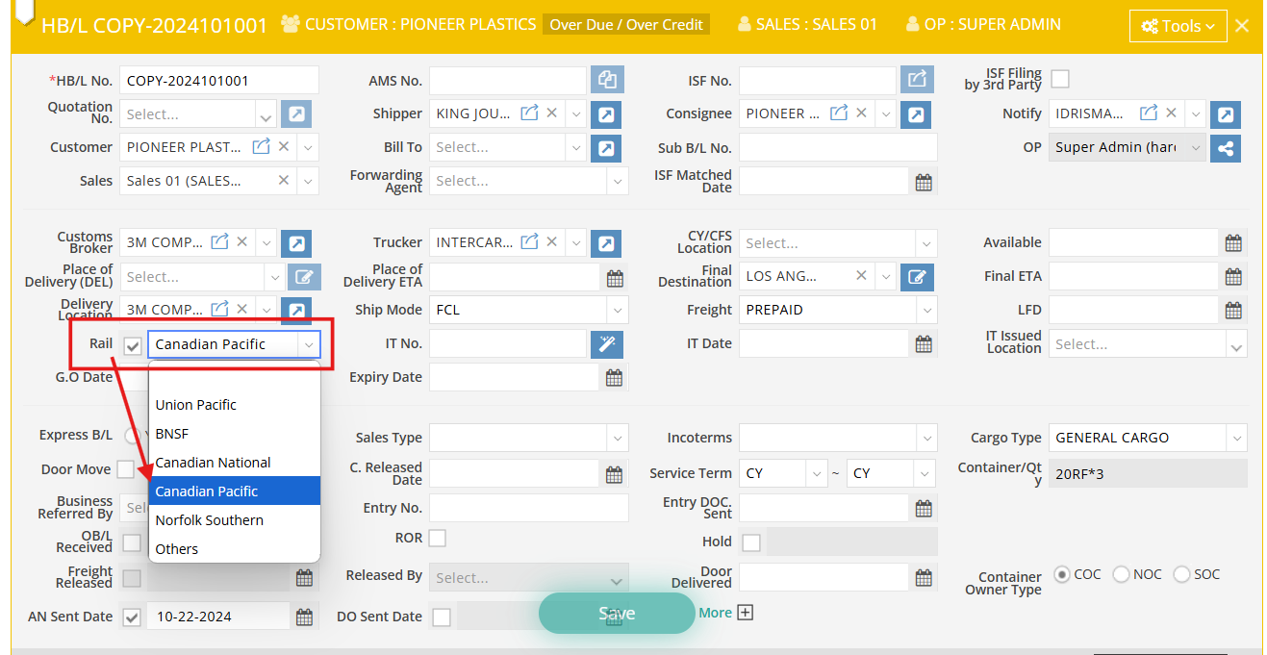Open calendar picker for Final ETA
The image size is (1267, 655).
pos(1233,277)
